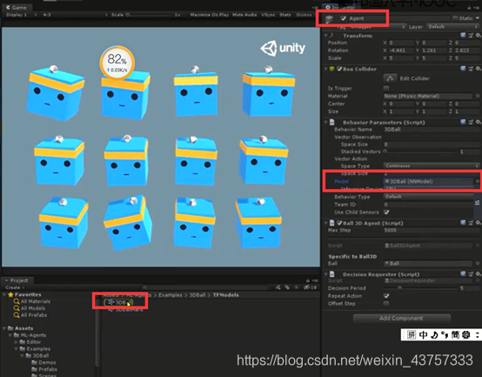Enable the Offset Step checkbox
Screen dimensions: 482x377
click(386, 304)
